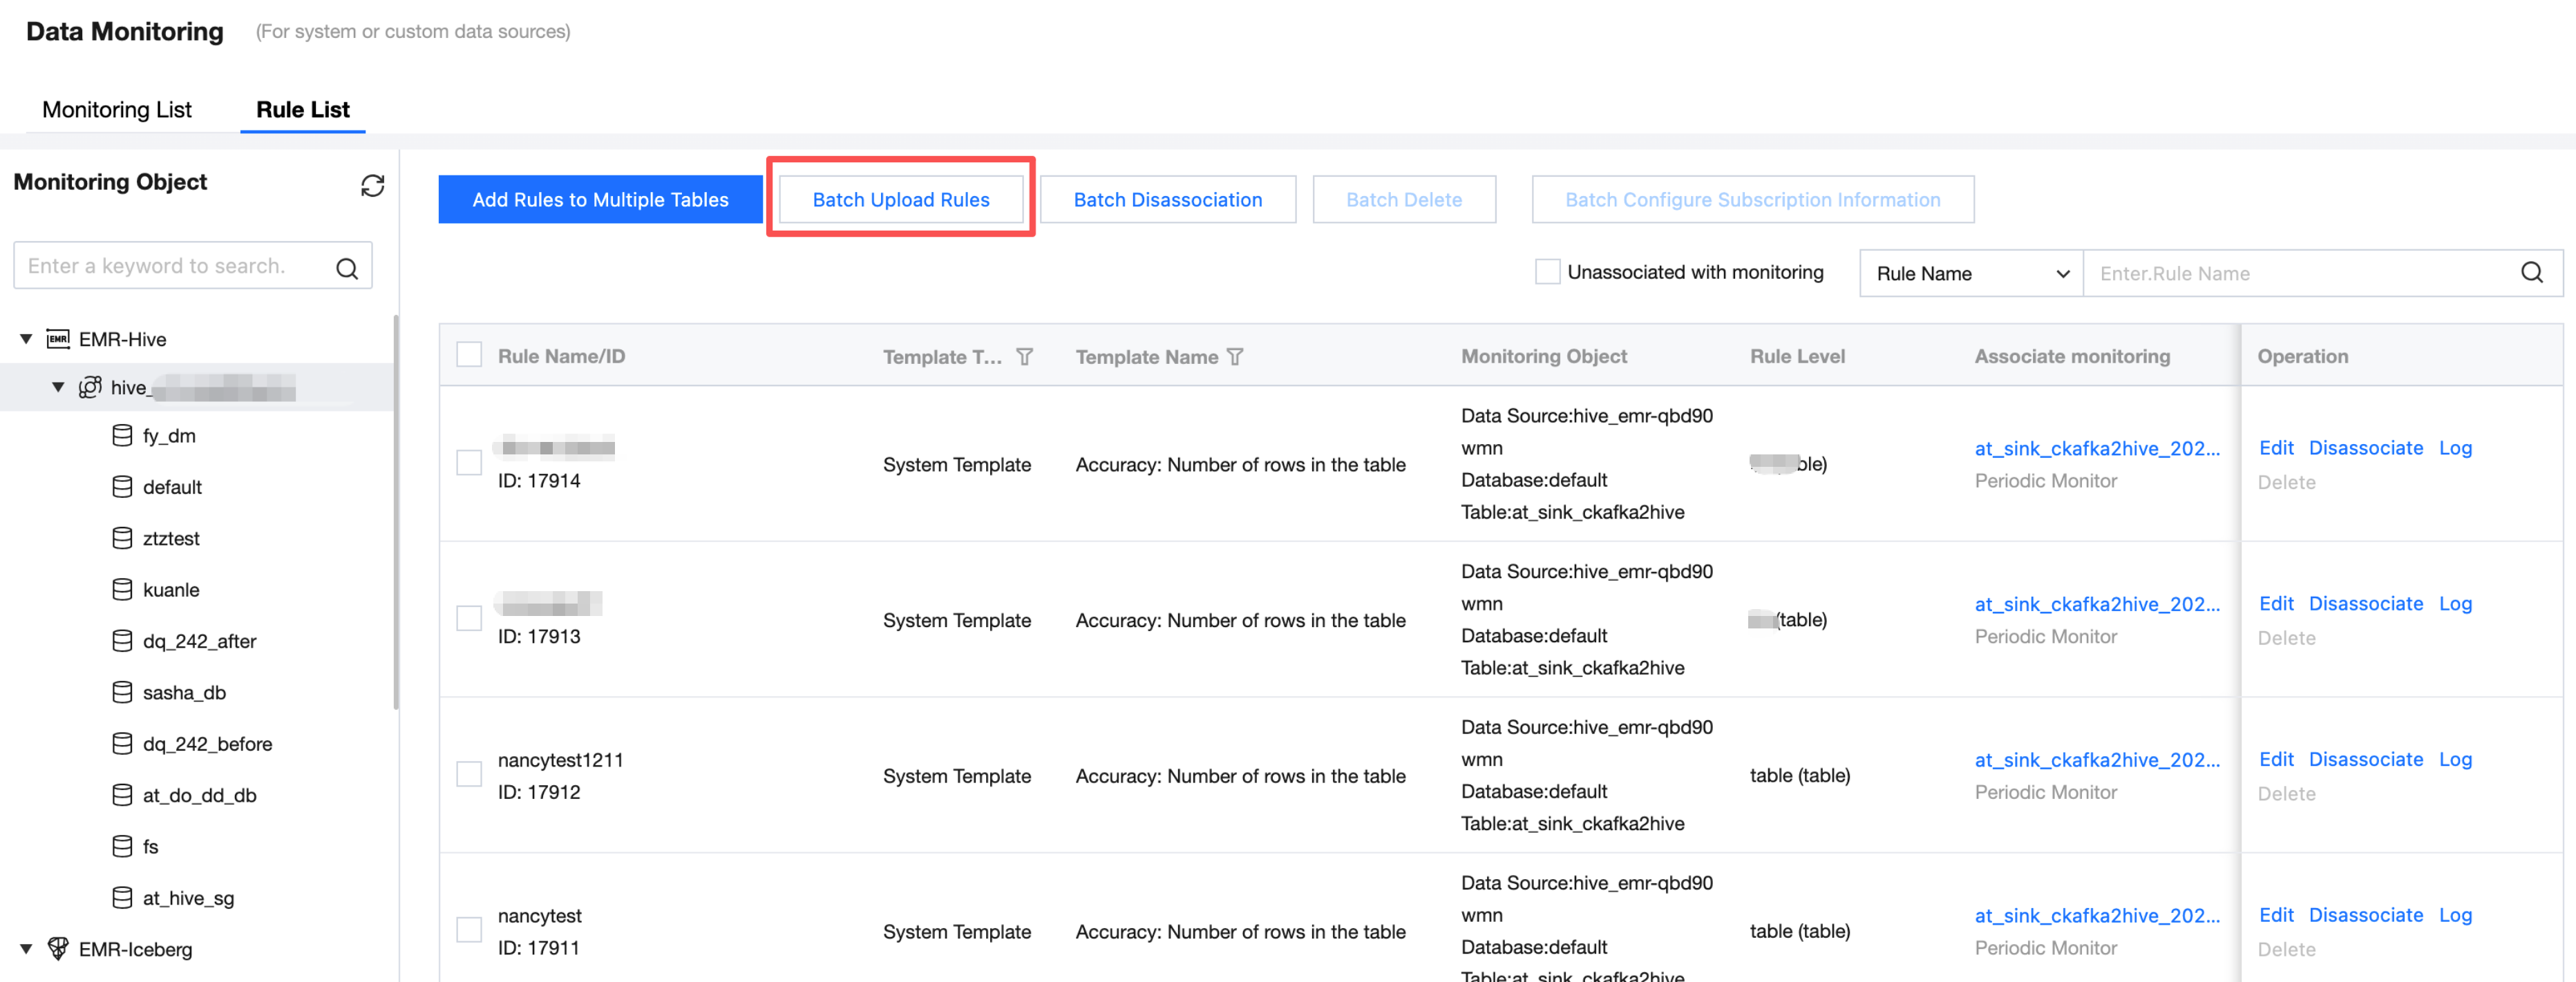Open the Template Name filter icon
This screenshot has width=2576, height=982.
click(1235, 356)
